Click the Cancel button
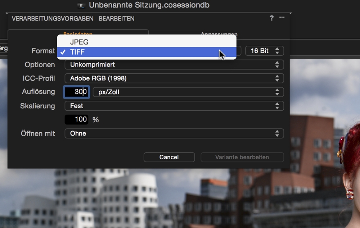This screenshot has height=228, width=360. 169,157
